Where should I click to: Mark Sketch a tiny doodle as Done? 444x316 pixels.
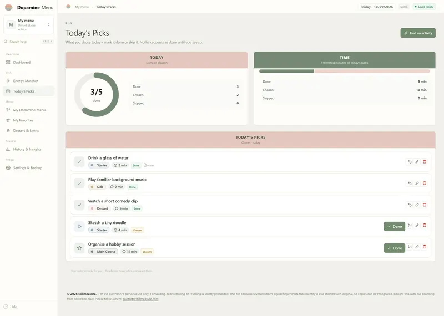[395, 226]
